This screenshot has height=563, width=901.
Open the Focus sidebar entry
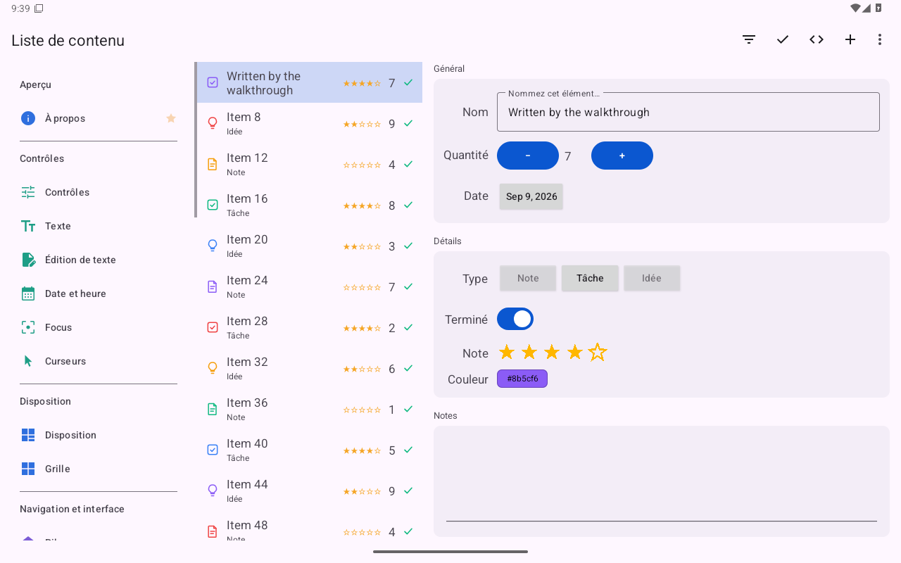pyautogui.click(x=99, y=327)
